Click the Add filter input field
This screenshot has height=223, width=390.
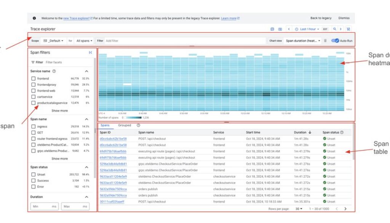pyautogui.click(x=183, y=41)
